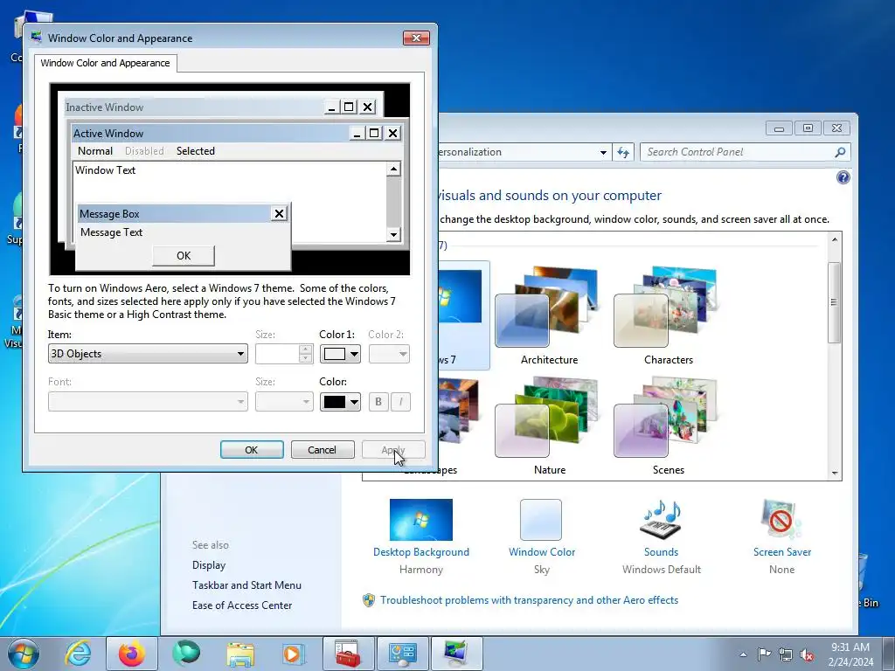The image size is (895, 671).
Task: Open Taskbar and Start Menu link
Action: 246,585
